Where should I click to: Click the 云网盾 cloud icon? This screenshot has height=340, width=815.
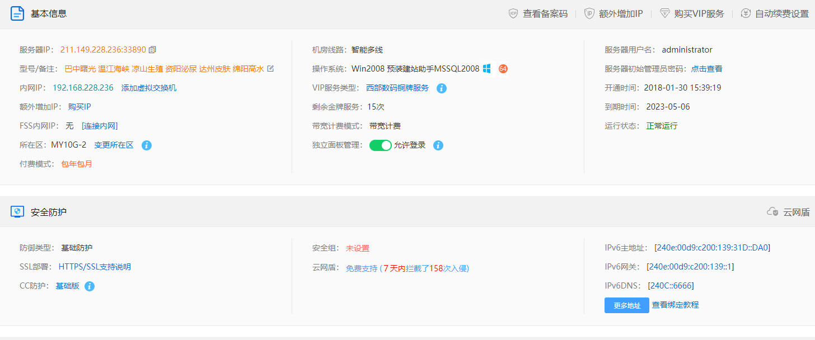pos(773,212)
